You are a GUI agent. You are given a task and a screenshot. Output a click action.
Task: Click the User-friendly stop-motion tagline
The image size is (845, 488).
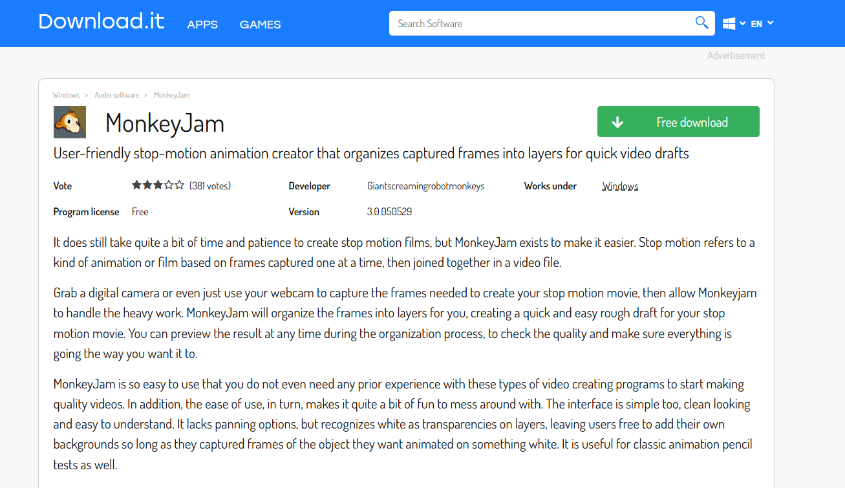(x=371, y=154)
